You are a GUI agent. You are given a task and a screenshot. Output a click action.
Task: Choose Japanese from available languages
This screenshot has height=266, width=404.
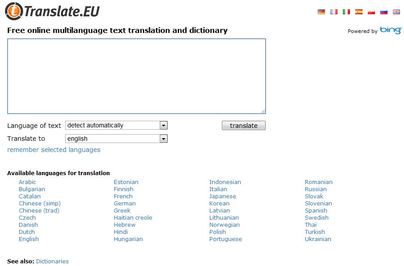[223, 196]
